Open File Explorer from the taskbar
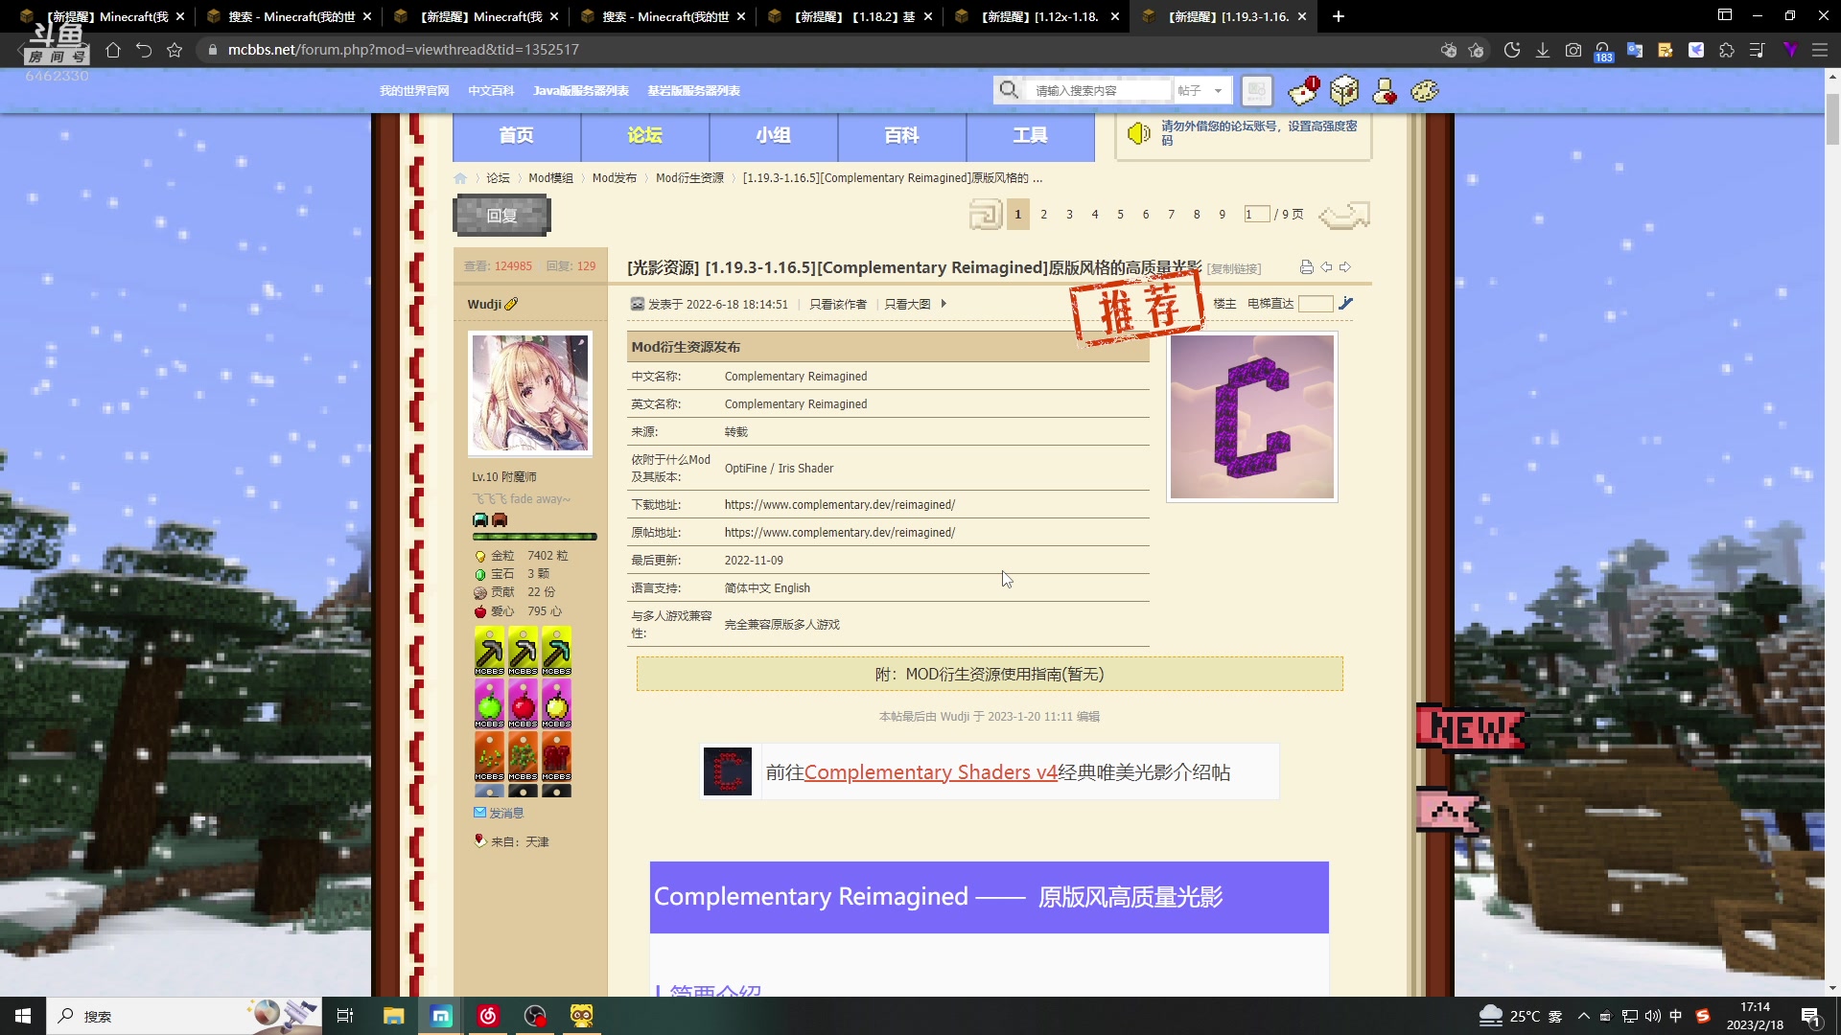The width and height of the screenshot is (1841, 1035). click(393, 1016)
